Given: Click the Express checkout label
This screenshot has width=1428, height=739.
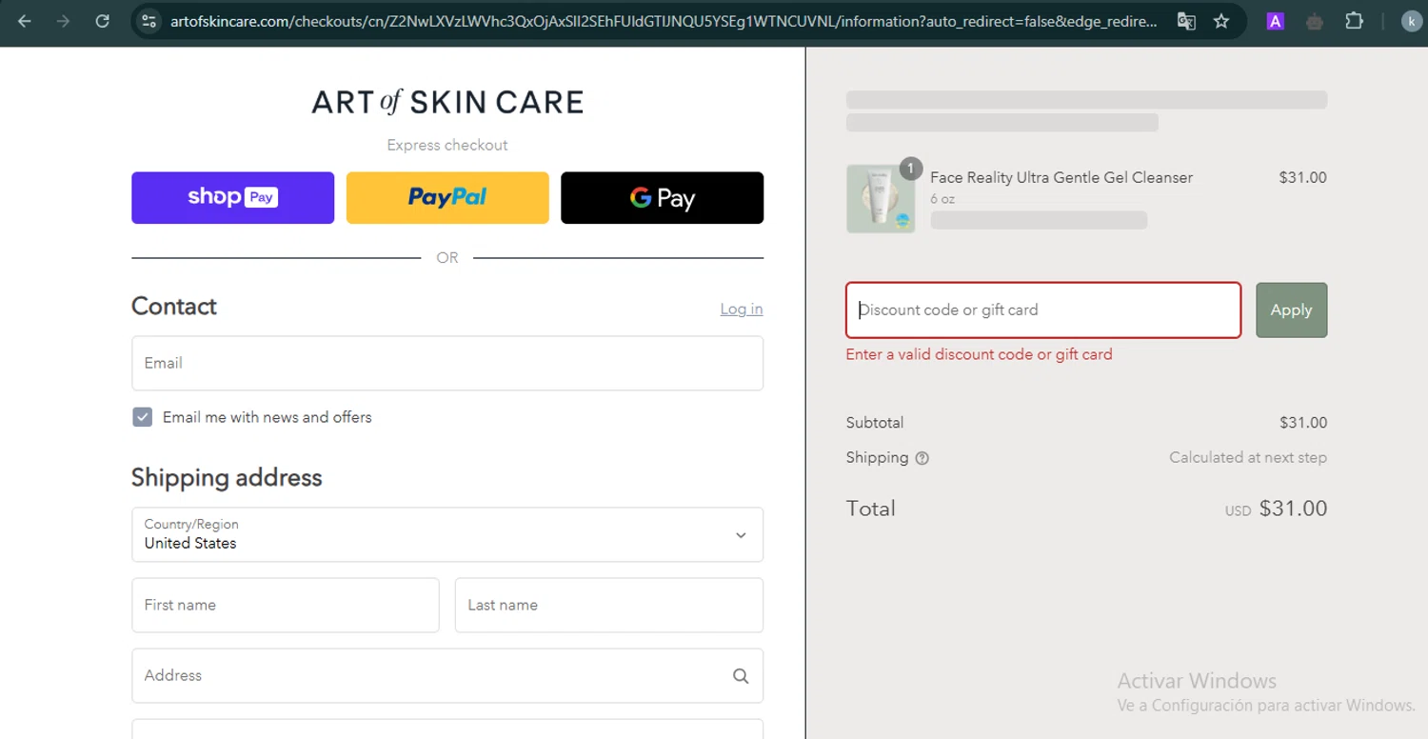Looking at the screenshot, I should (447, 145).
